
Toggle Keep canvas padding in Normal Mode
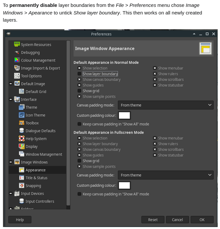point(79,124)
